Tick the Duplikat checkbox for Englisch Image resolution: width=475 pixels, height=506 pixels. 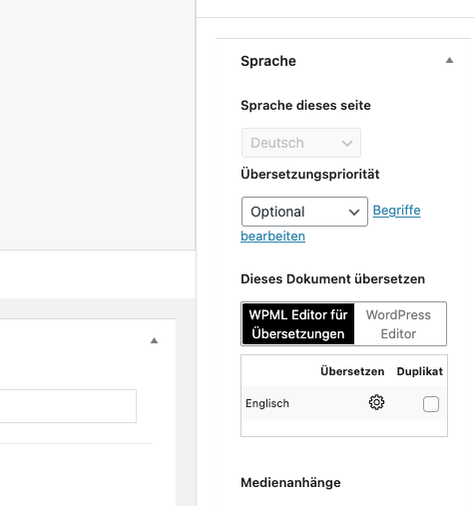[x=431, y=404]
